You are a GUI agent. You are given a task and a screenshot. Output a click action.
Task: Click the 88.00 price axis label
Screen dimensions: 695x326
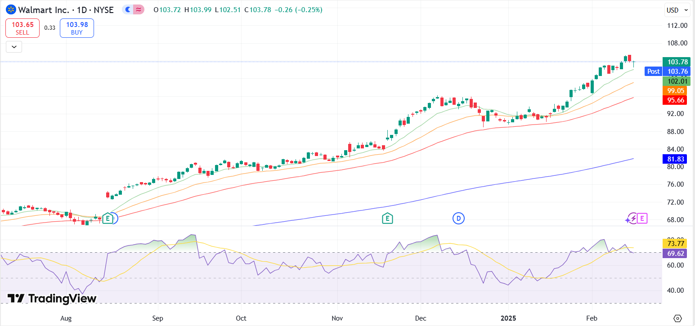coord(676,131)
